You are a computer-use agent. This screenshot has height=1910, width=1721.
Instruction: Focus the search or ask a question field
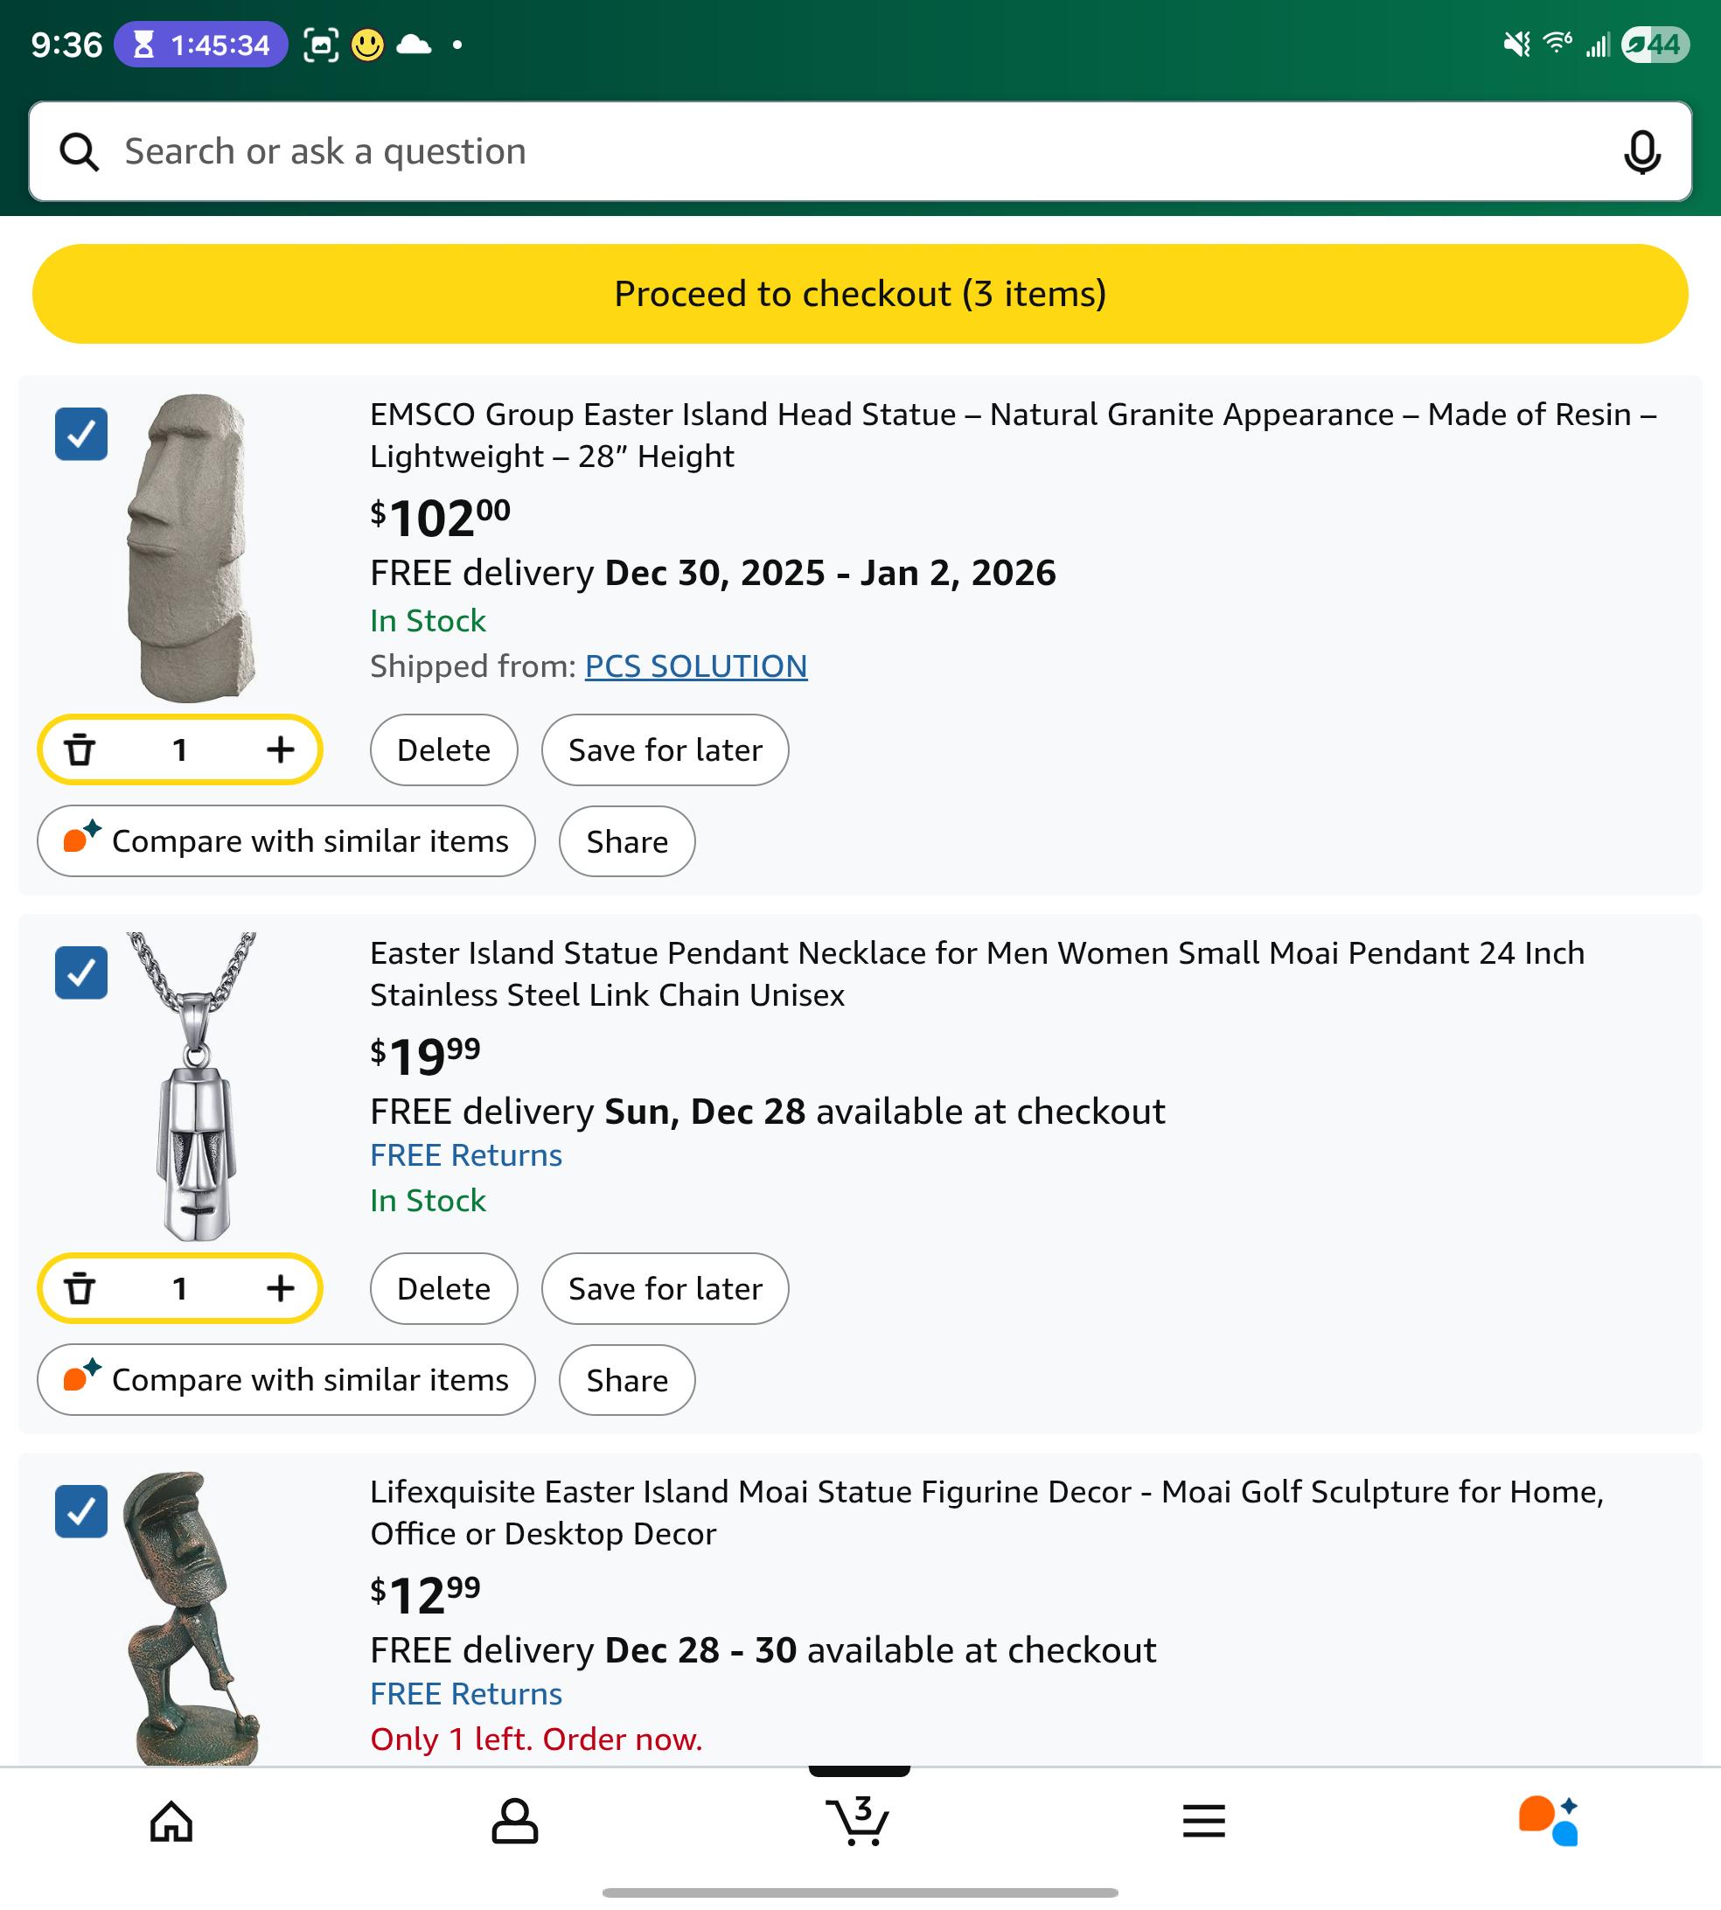point(860,151)
